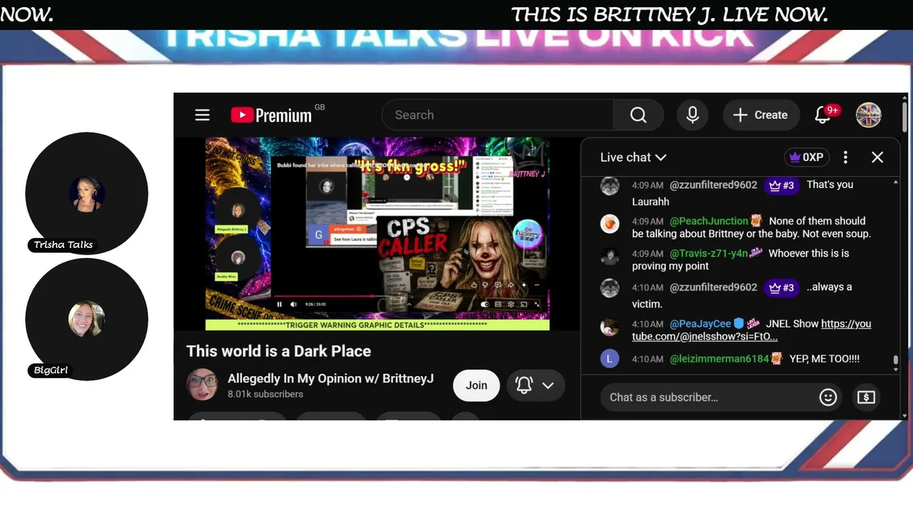Toggle the autoplay switch in the player

485,304
